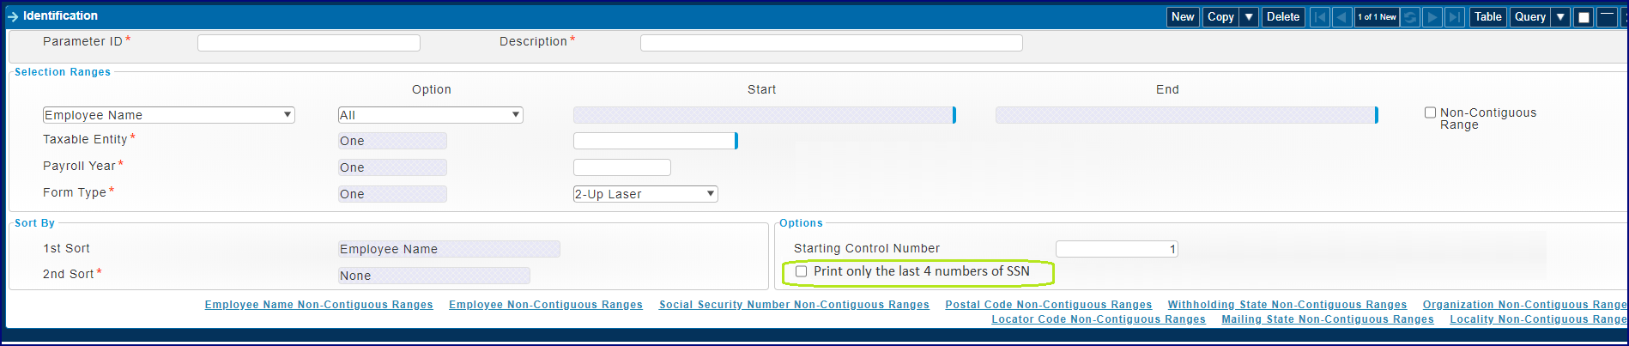Check the Non-Contiguous Range box

(x=1430, y=112)
